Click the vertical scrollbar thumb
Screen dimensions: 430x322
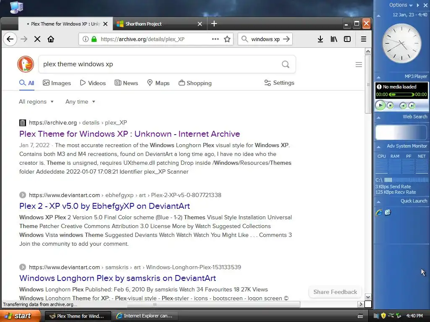368,84
